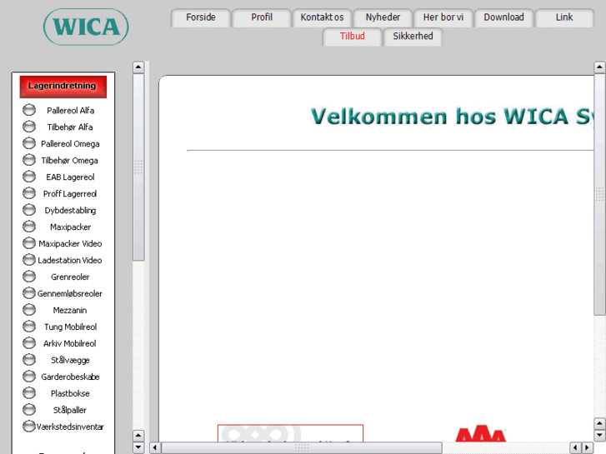Open the Plastbokse link
This screenshot has width=606, height=454.
click(70, 393)
